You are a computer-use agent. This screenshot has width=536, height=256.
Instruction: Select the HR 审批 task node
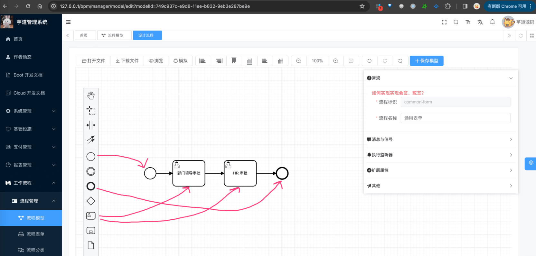(240, 173)
